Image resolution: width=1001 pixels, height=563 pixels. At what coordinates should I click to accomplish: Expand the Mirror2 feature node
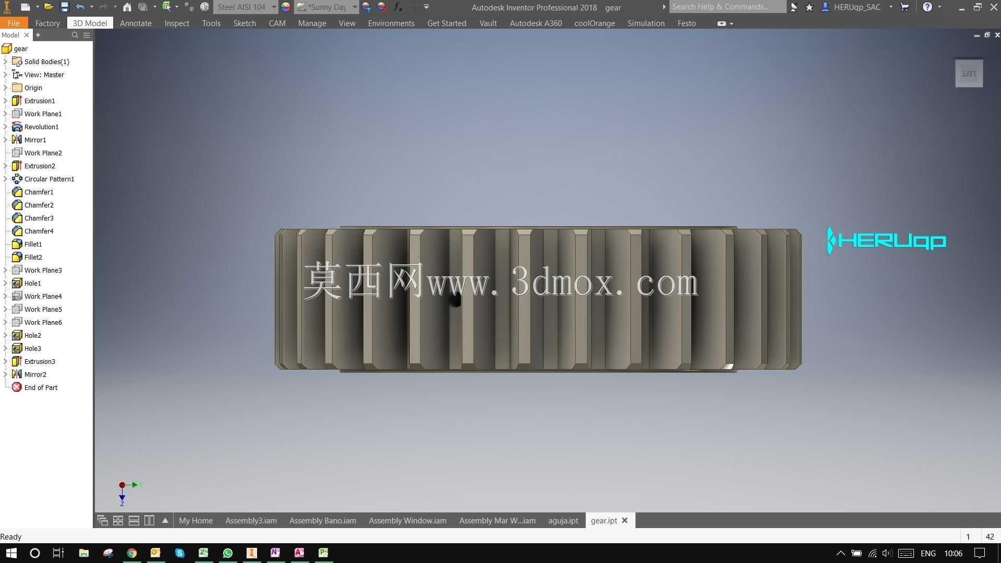pyautogui.click(x=5, y=374)
